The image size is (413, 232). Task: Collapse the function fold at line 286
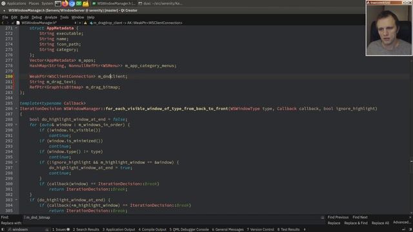(16, 108)
